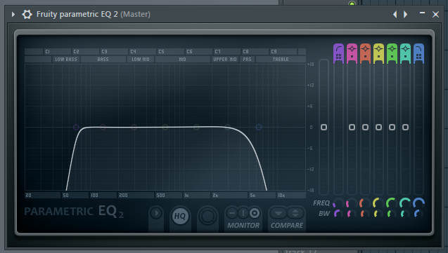Click pink band 2 BW knob
The width and height of the screenshot is (448, 253).
(x=352, y=214)
